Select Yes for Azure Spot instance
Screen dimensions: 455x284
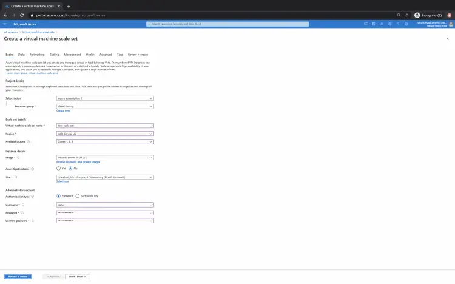(59, 169)
